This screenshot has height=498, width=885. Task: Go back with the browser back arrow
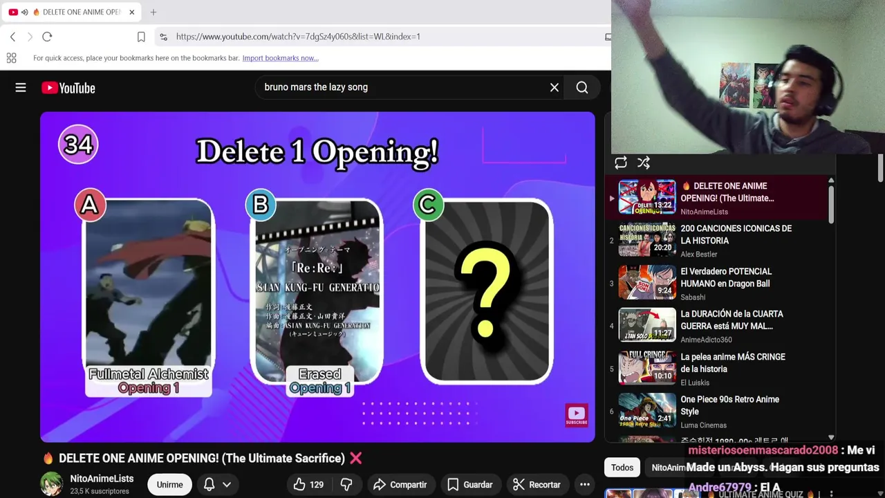tap(12, 37)
